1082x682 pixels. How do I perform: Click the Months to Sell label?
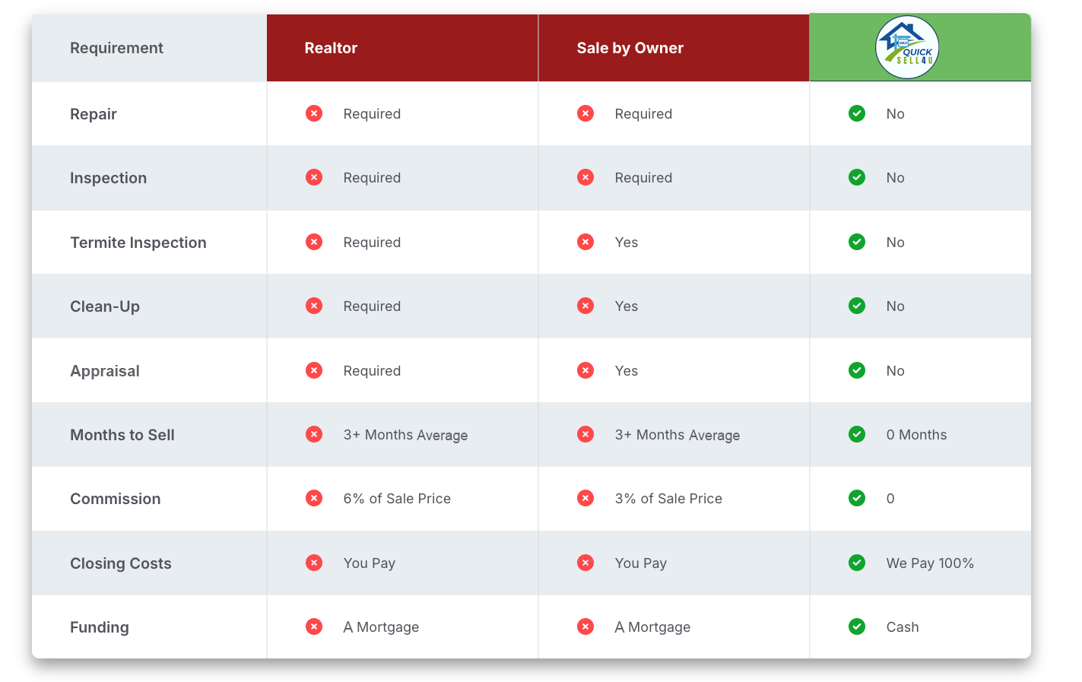122,435
